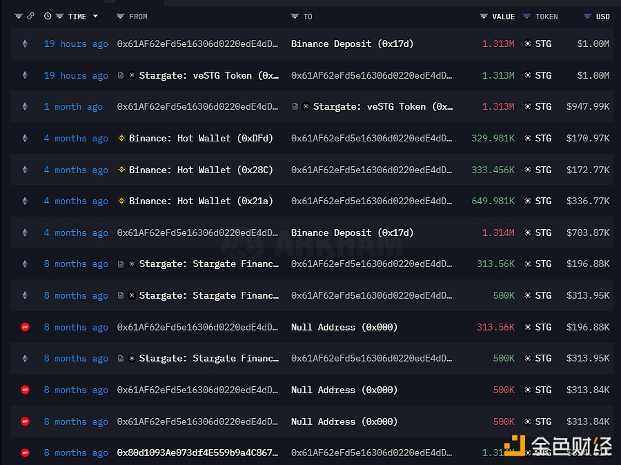This screenshot has width=621, height=465.
Task: Open Binance Deposit (0x17d) in first row
Action: (x=352, y=43)
